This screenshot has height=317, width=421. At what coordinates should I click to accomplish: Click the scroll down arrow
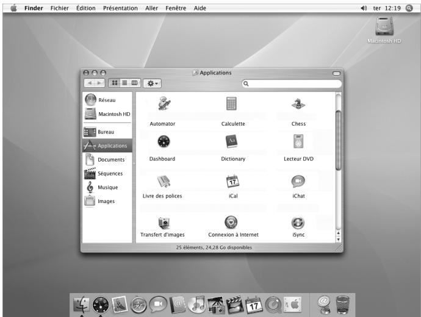pyautogui.click(x=338, y=240)
